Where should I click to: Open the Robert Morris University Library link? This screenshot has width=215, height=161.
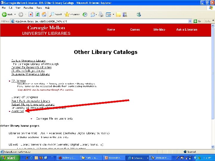[x=33, y=104]
